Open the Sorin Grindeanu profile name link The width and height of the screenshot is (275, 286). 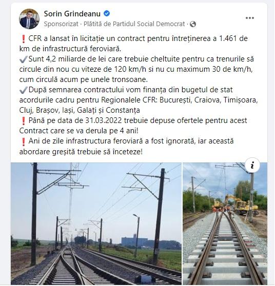tap(72, 14)
